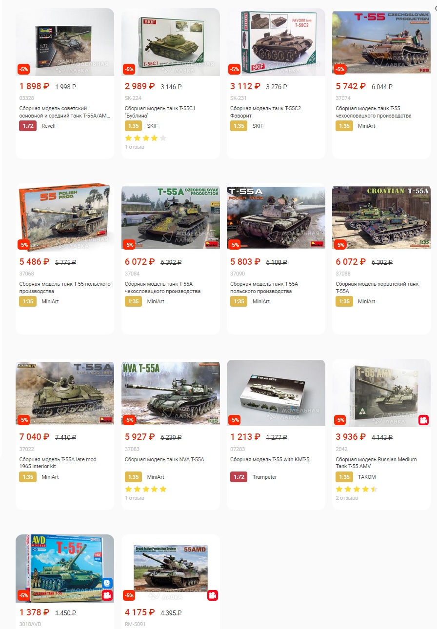Open T-55 Czechoslovak Production box thumbnail
This screenshot has width=437, height=629.
click(x=381, y=42)
